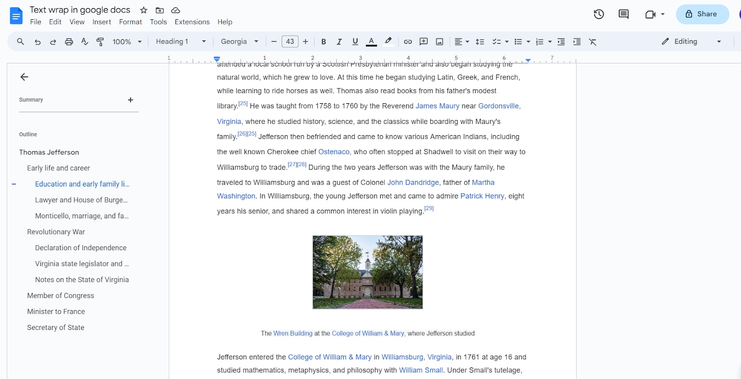Go to Early life and career heading
The width and height of the screenshot is (741, 379).
(58, 168)
